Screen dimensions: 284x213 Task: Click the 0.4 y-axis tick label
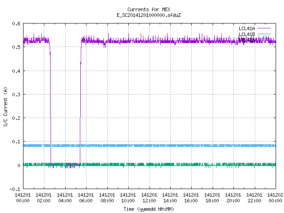(16, 71)
